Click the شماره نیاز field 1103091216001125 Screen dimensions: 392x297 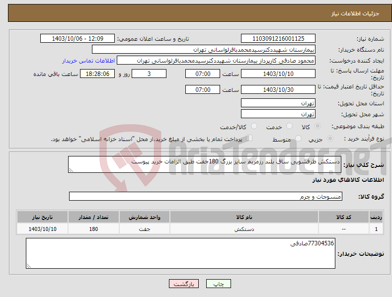click(278, 39)
